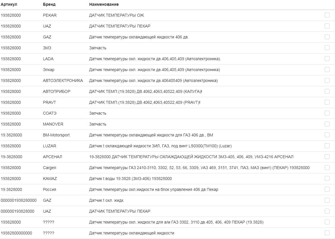
Task: Tick the АВТОПРИБОР row checkbox
Action: (327, 91)
